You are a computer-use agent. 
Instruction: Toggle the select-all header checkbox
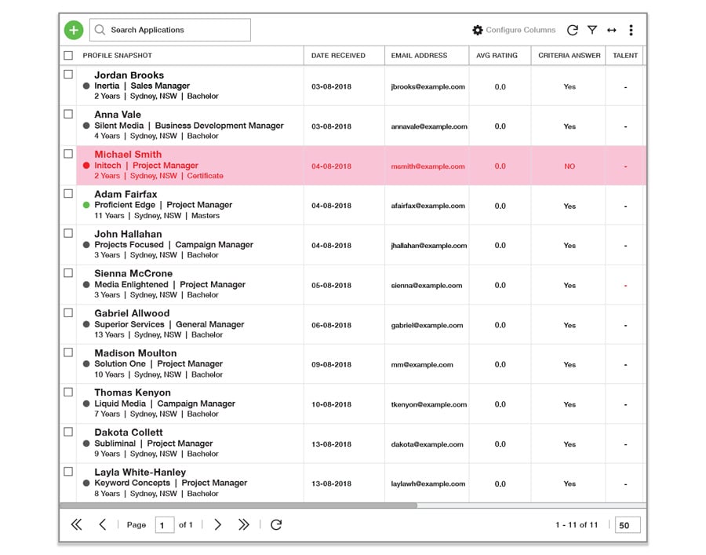click(68, 56)
